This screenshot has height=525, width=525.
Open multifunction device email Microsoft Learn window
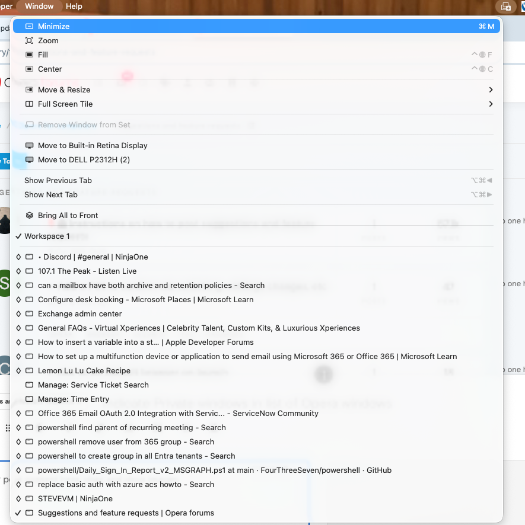256,357
